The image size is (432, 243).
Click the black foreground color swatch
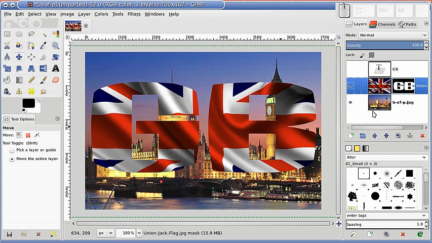pyautogui.click(x=28, y=103)
